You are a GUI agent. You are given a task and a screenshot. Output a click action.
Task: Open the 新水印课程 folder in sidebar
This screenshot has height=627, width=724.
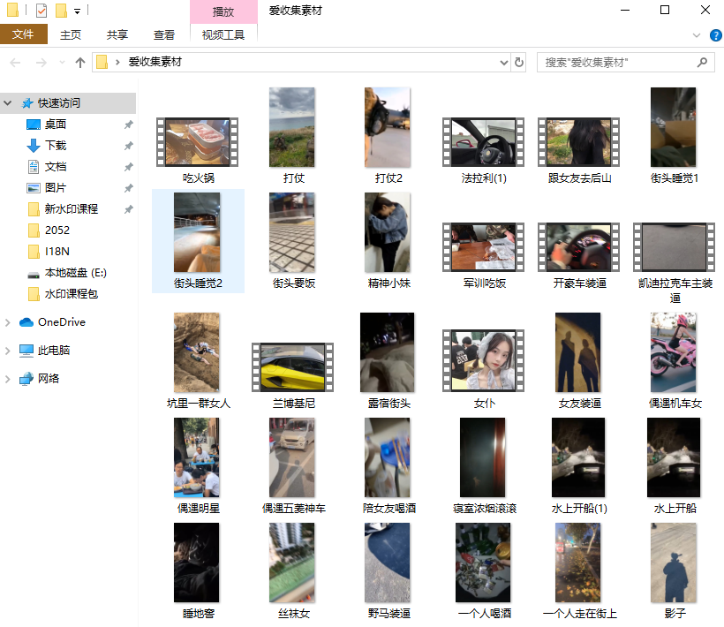click(x=71, y=209)
